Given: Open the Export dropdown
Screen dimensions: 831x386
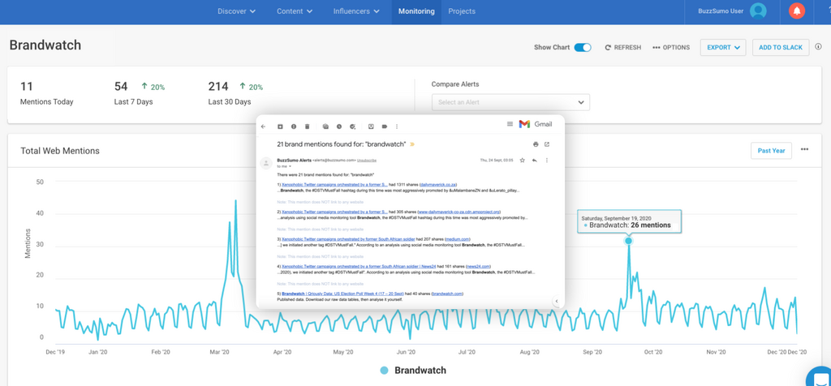Looking at the screenshot, I should coord(722,48).
